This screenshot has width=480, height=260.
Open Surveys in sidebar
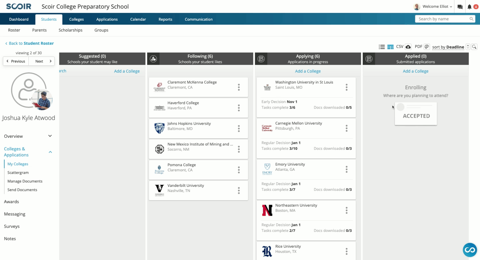[x=12, y=226]
